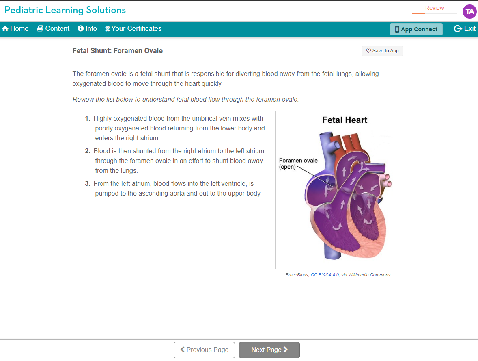
Task: Click the Your Certificates ribbon icon
Action: pyautogui.click(x=107, y=29)
